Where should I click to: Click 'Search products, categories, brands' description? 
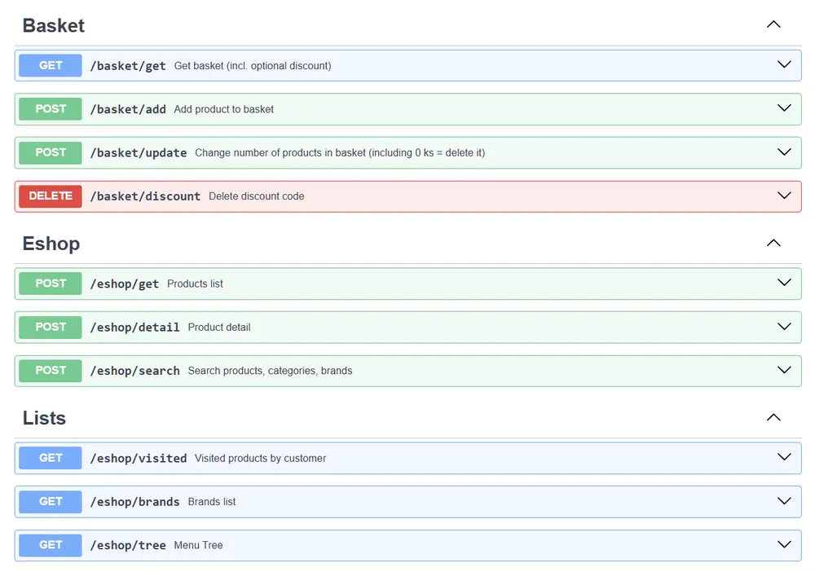[270, 371]
